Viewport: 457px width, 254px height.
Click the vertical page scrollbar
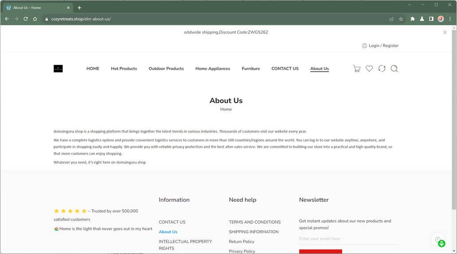454,119
